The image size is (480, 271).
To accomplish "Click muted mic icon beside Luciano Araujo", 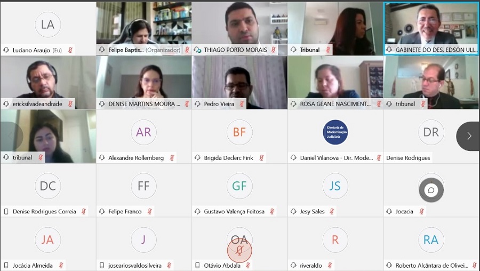I will pos(70,50).
